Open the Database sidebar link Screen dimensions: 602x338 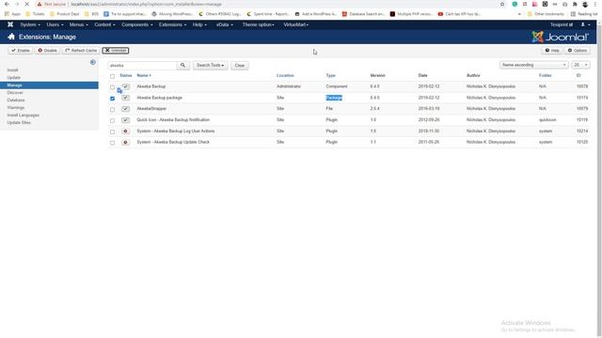(16, 100)
